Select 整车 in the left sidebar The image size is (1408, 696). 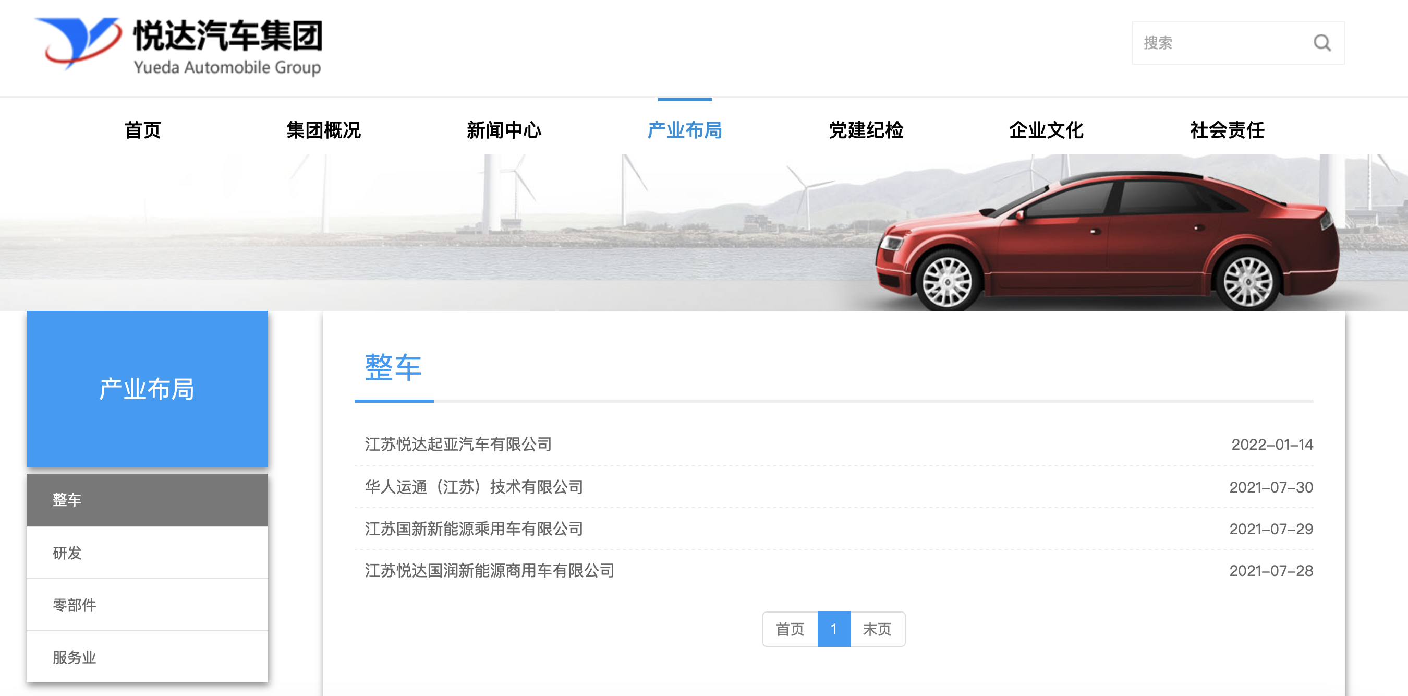67,500
